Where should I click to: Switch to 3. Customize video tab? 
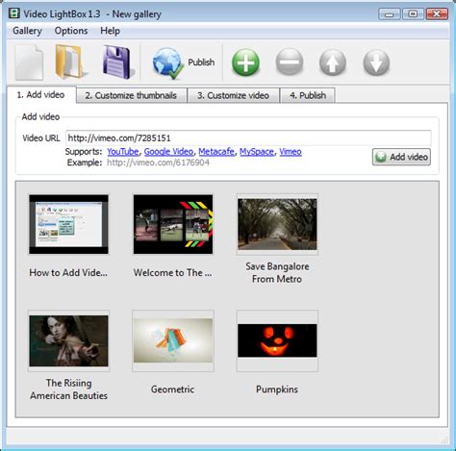tap(233, 95)
